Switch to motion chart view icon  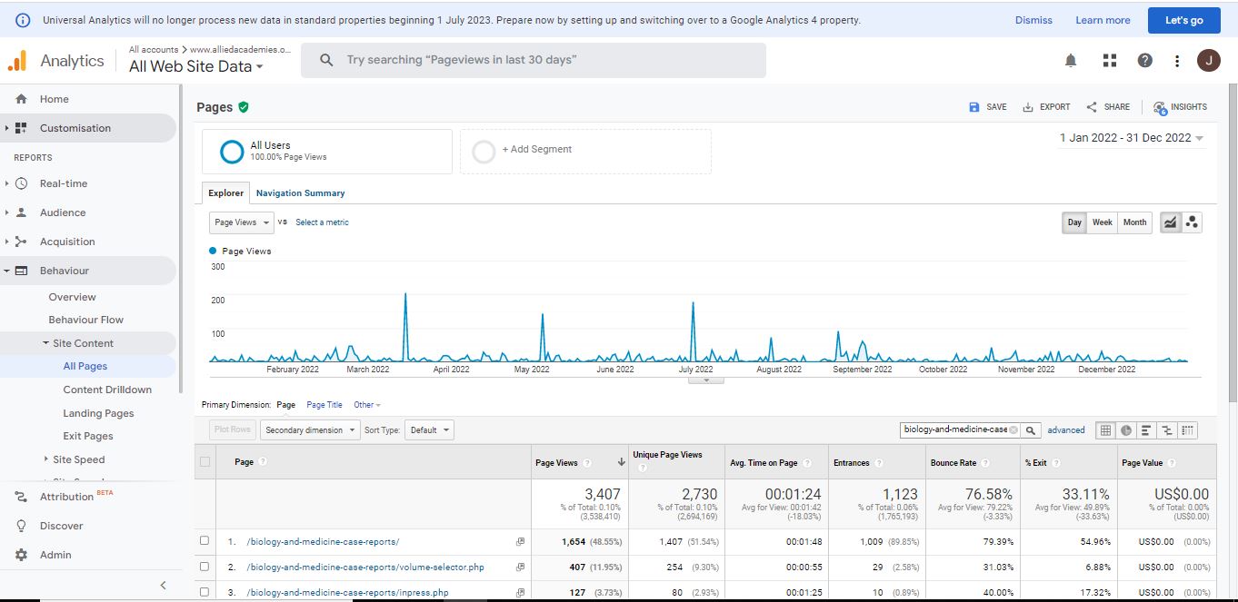pos(1192,222)
